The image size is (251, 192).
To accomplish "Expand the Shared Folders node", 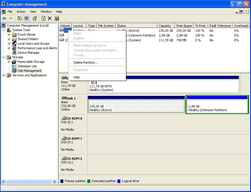I will point(9,39).
